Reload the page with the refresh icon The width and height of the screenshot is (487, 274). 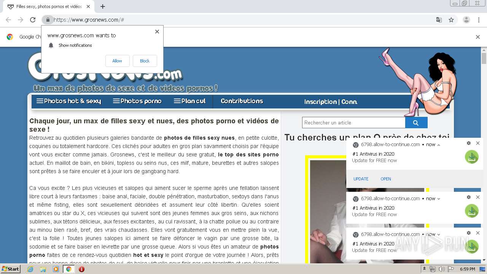(x=33, y=20)
